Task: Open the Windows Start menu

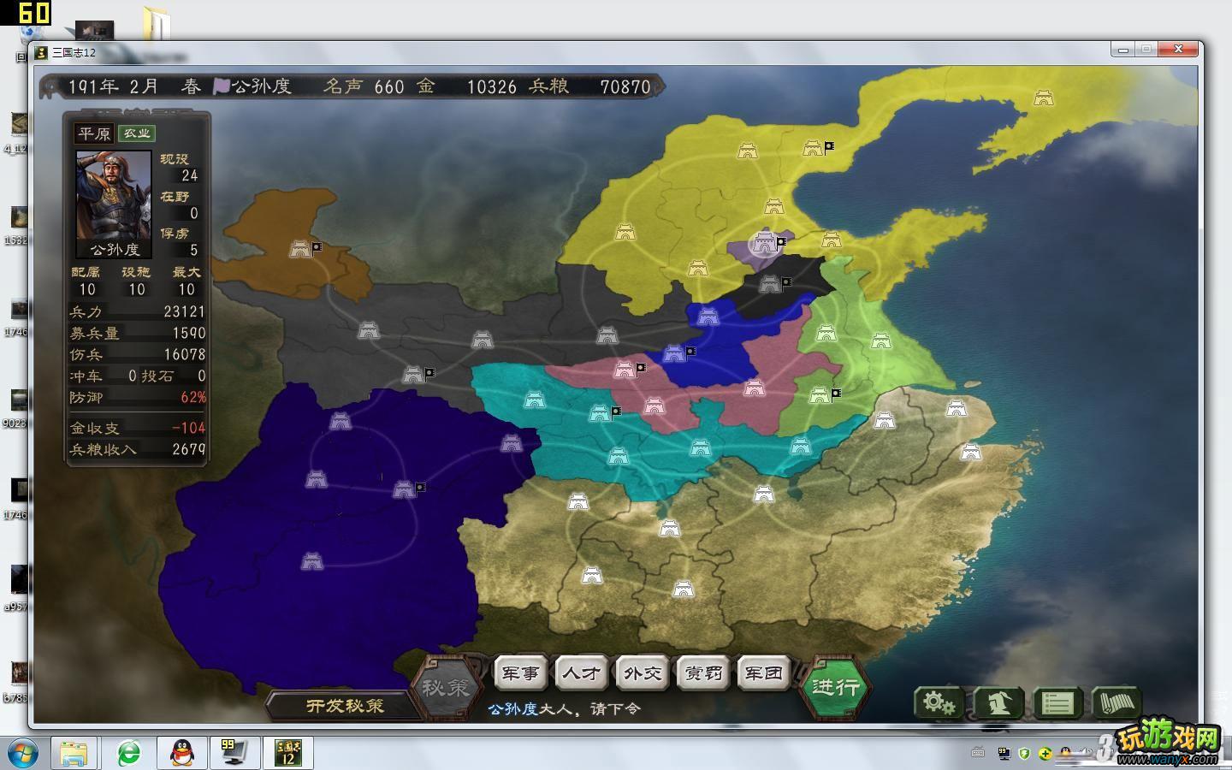Action: [x=22, y=753]
